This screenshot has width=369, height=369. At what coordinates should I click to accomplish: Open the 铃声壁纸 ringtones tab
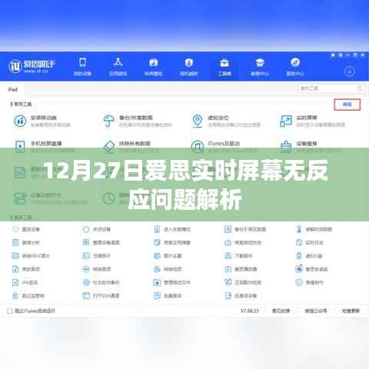(153, 67)
